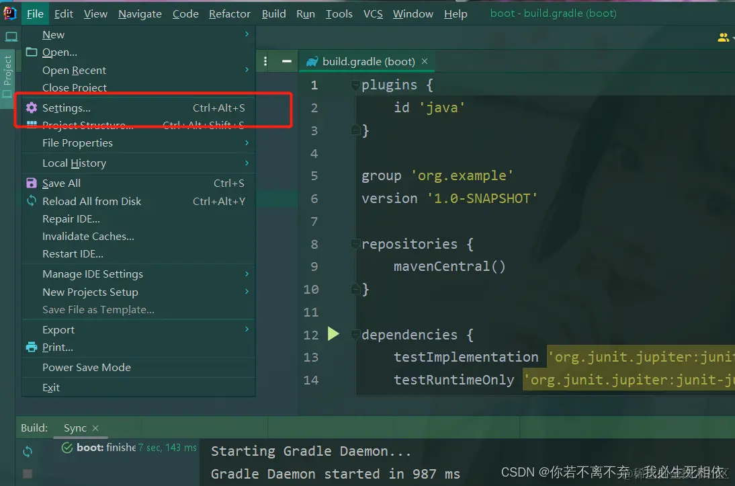Click the three-dot options icon beside the tabs
The width and height of the screenshot is (735, 486).
[x=265, y=61]
